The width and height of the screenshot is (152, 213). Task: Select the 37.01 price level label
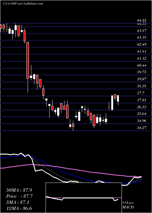[x=142, y=100]
